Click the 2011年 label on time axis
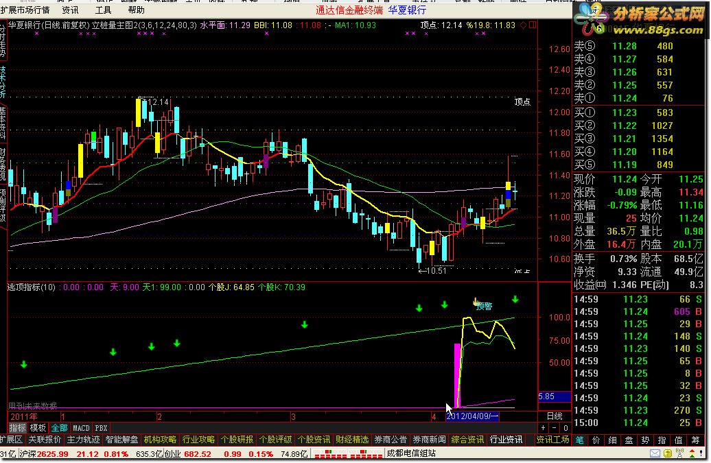Screen dimensions: 711x463 coord(24,417)
